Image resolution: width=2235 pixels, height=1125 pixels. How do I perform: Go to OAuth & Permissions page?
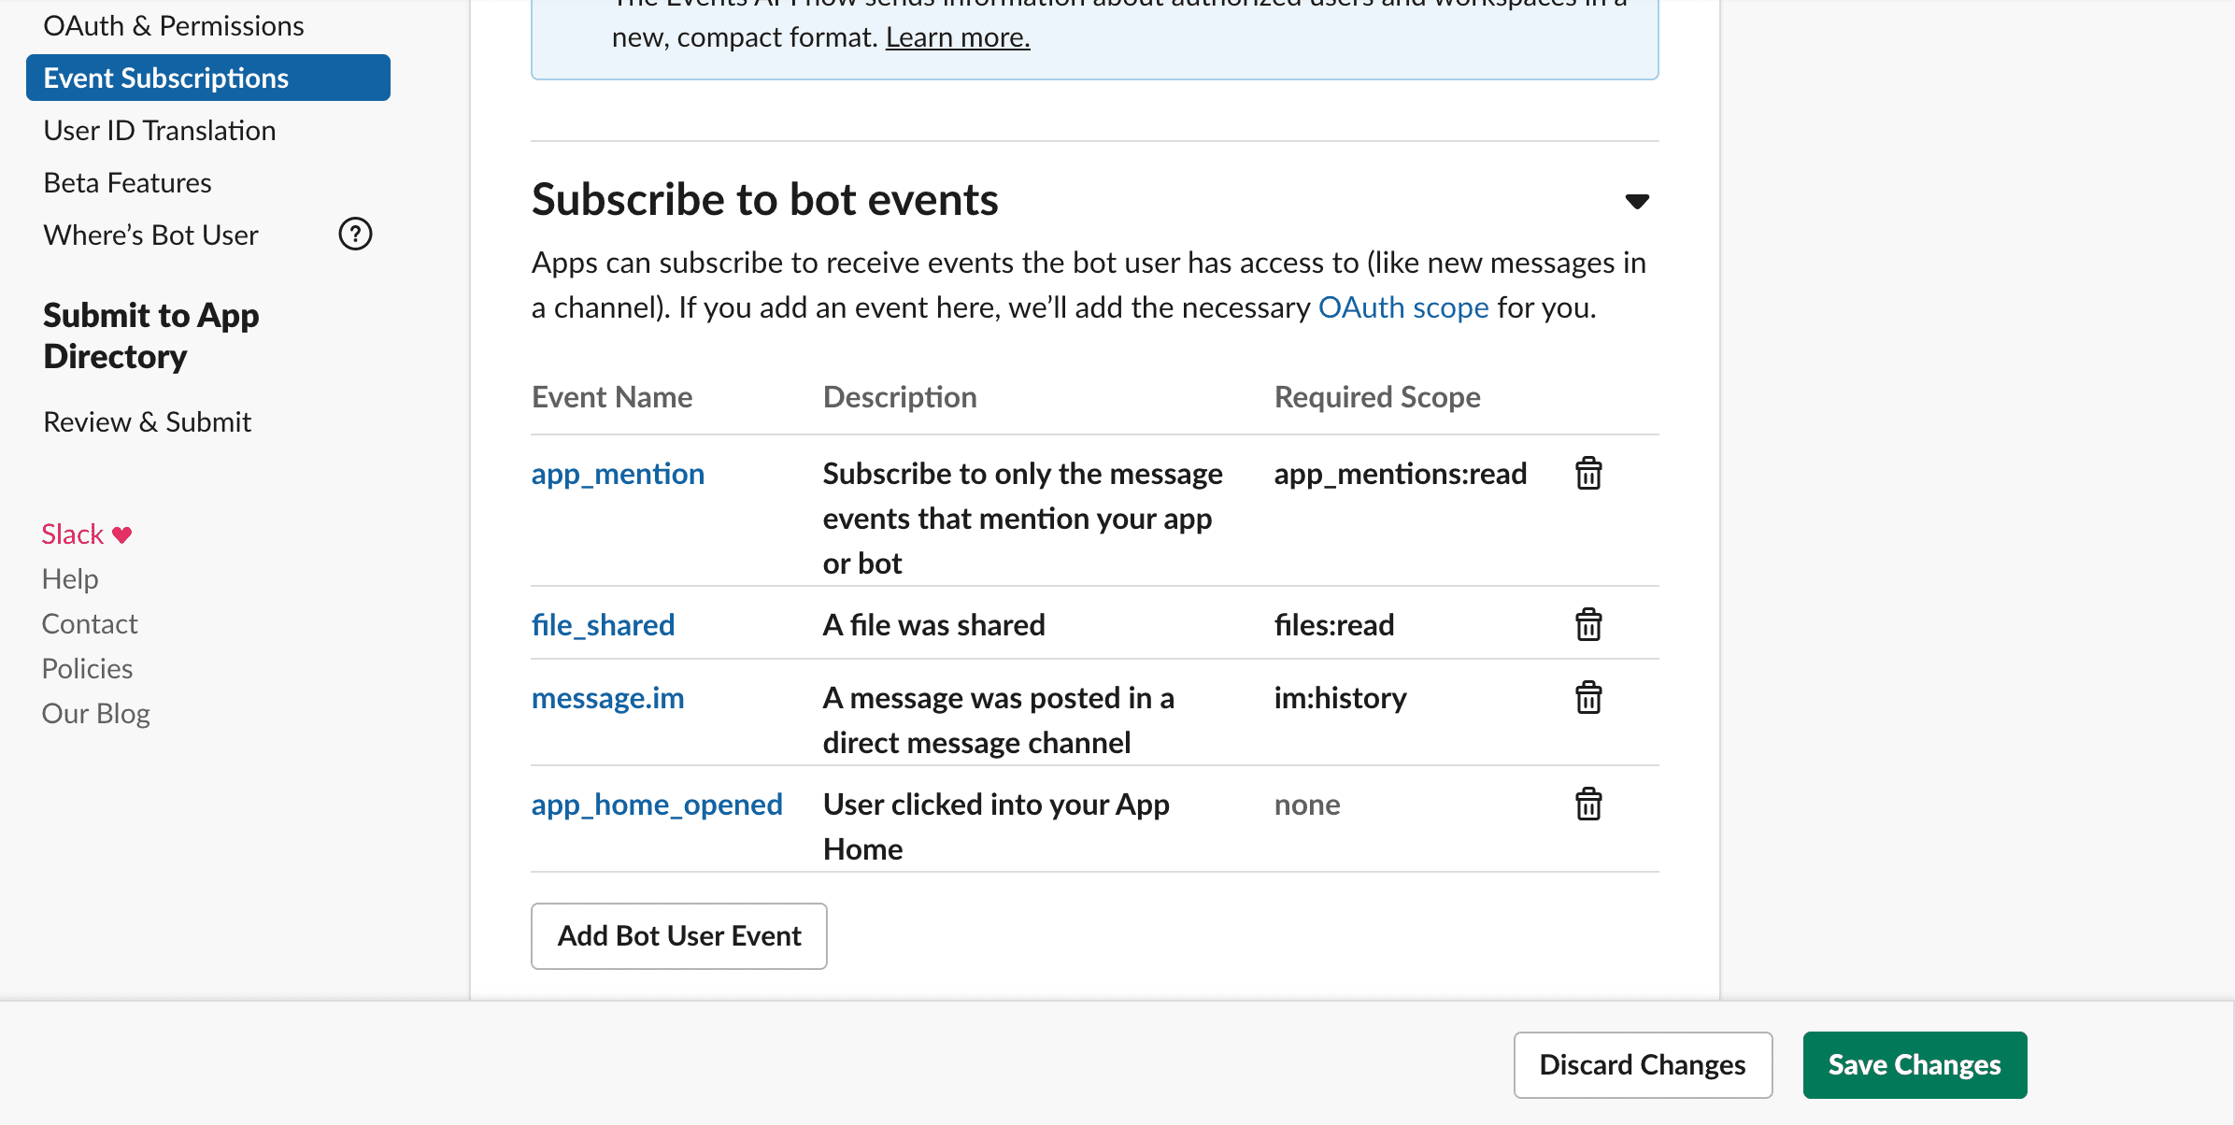(174, 26)
